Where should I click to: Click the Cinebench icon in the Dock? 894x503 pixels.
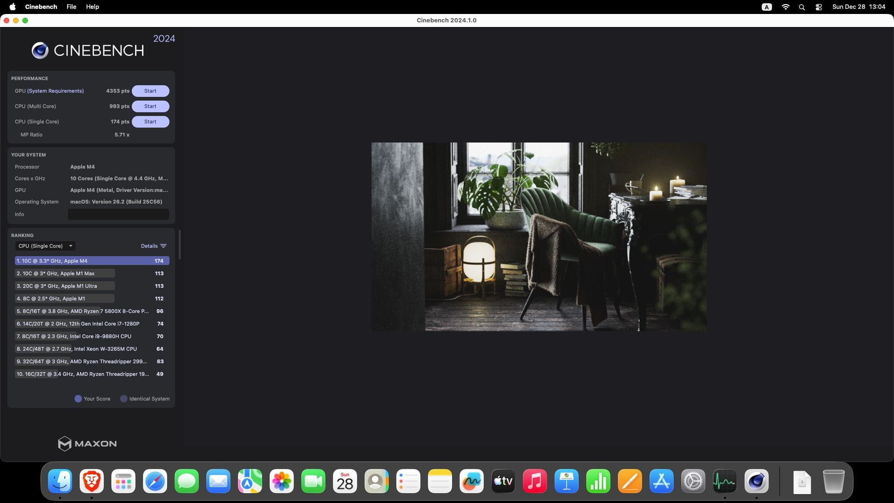pos(757,481)
